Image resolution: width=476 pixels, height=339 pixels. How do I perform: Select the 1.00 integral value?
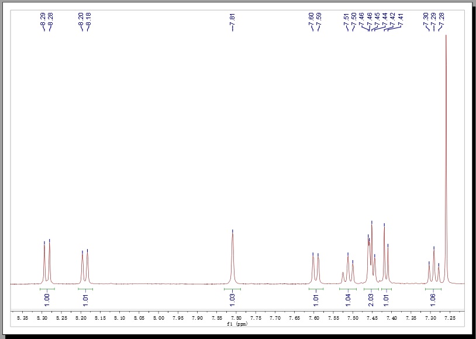tap(47, 300)
